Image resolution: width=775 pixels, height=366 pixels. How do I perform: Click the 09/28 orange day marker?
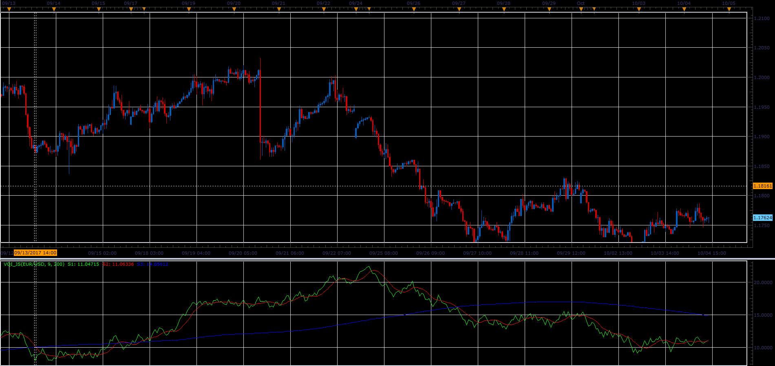[504, 9]
